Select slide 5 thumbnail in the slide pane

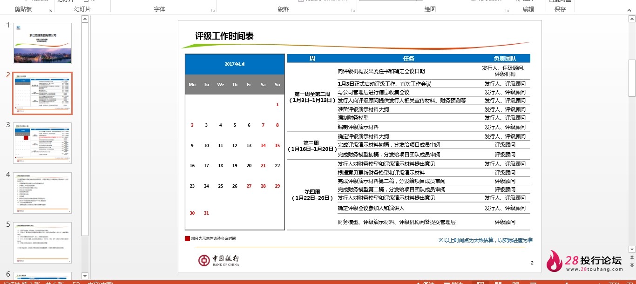42,243
